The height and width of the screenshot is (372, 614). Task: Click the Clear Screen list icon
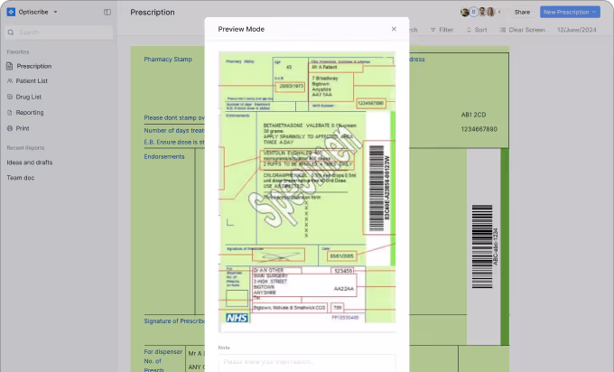click(502, 30)
